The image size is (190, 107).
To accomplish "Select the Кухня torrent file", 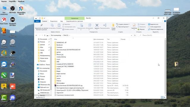I will click(72, 90).
